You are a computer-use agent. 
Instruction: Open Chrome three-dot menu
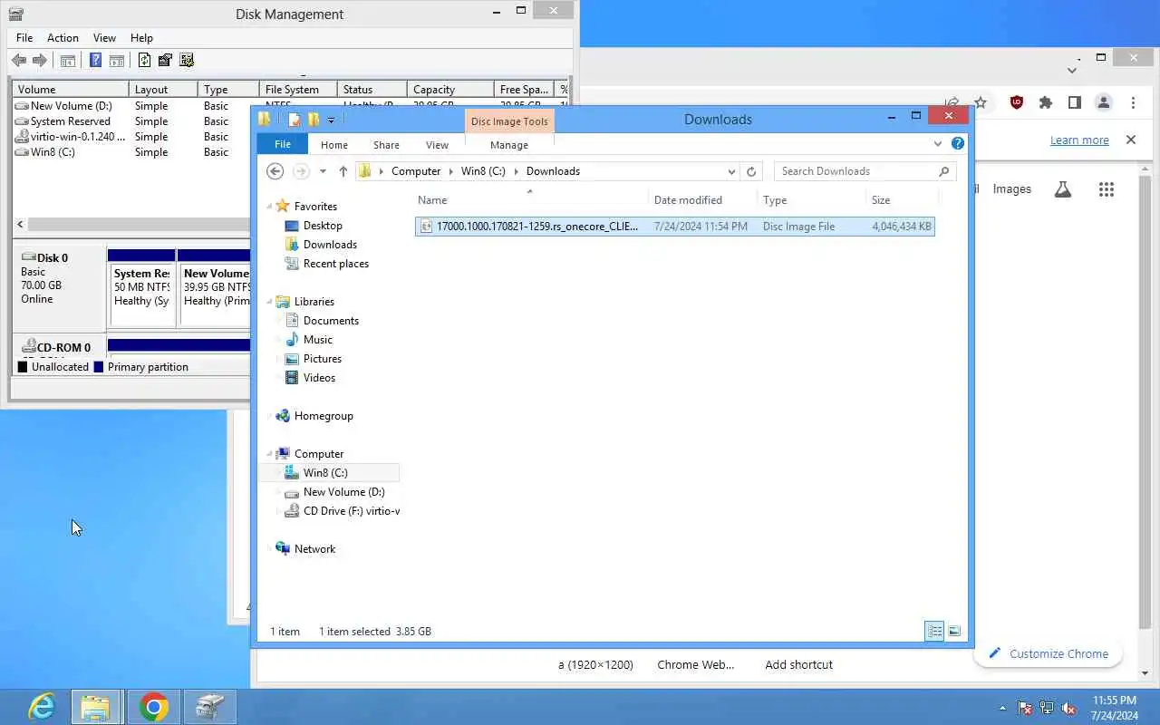pyautogui.click(x=1133, y=102)
